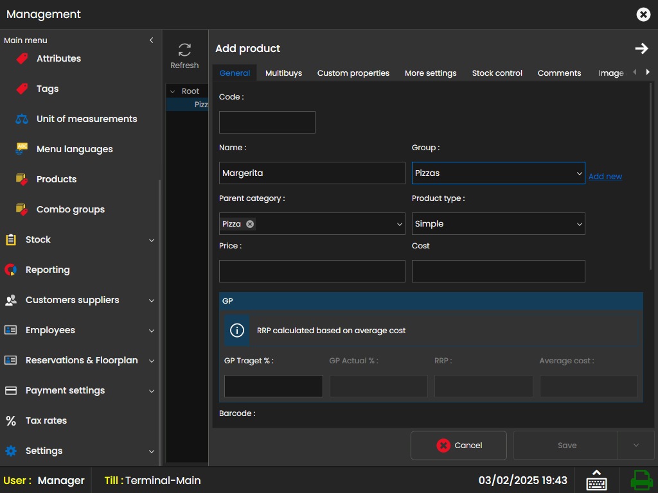Open Menu languages section

pos(74,149)
